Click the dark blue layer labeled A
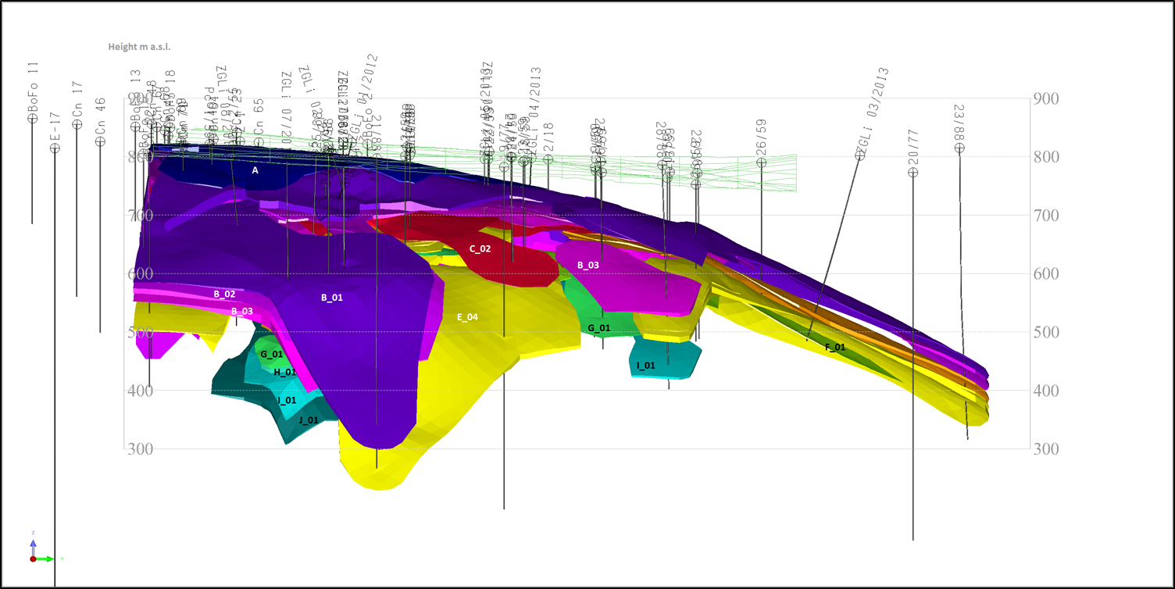The image size is (1175, 589). (255, 170)
